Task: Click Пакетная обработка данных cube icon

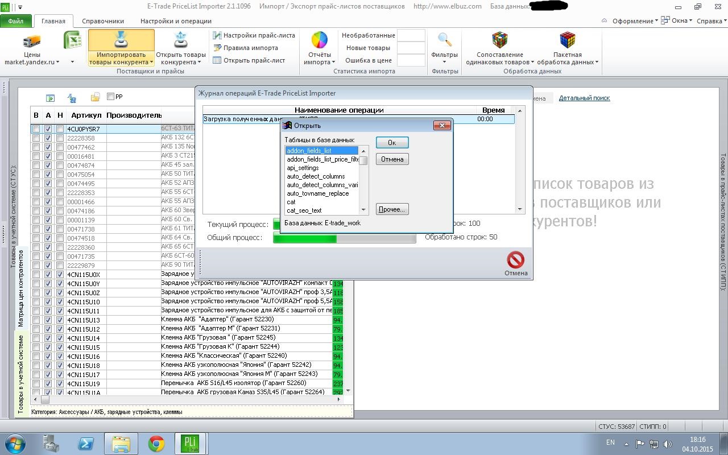Action: click(568, 40)
